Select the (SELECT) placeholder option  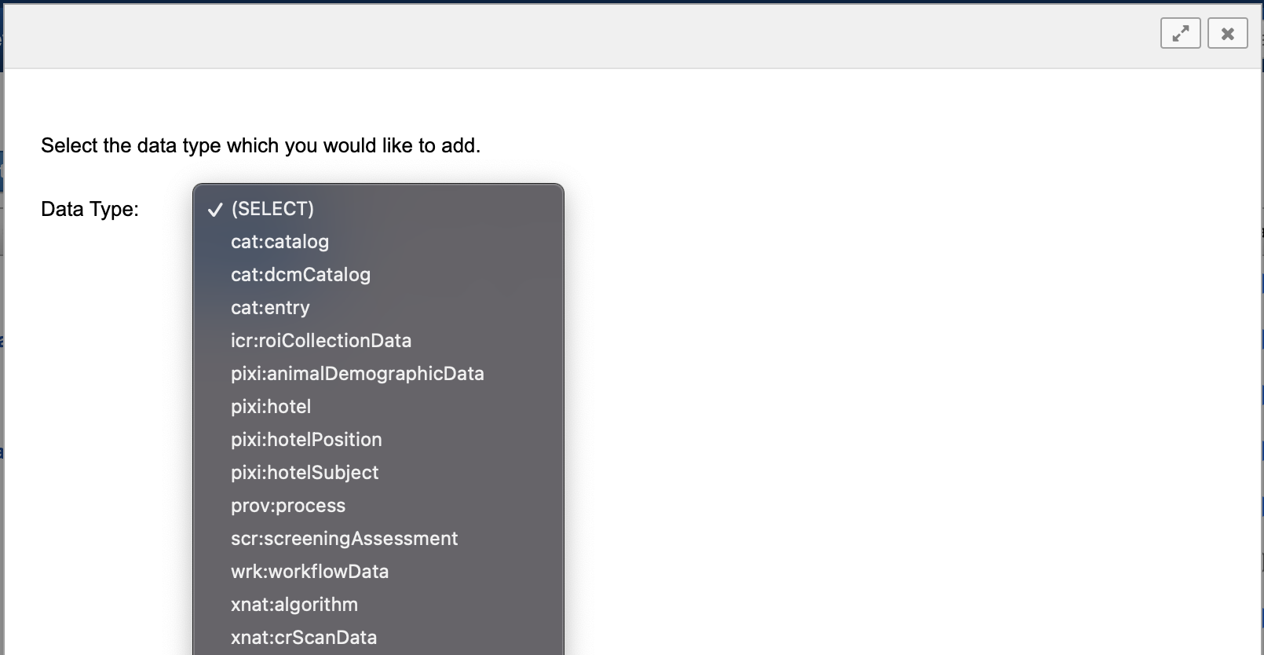point(272,209)
